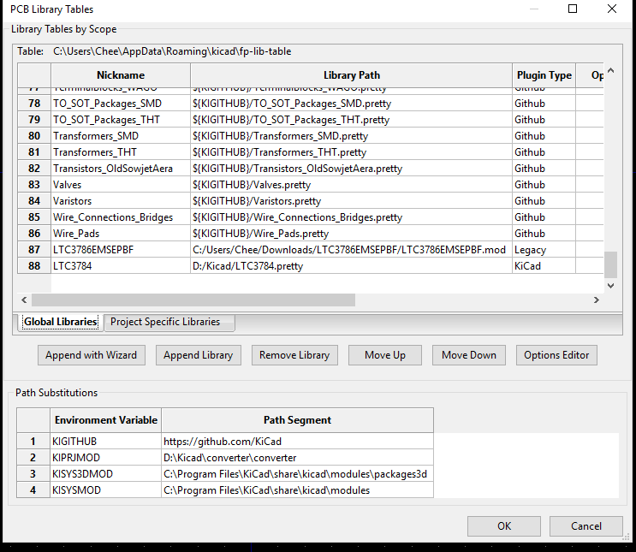This screenshot has width=636, height=552.
Task: Click path cell ending LTC3786EMSEPBF.mod
Action: (x=351, y=249)
